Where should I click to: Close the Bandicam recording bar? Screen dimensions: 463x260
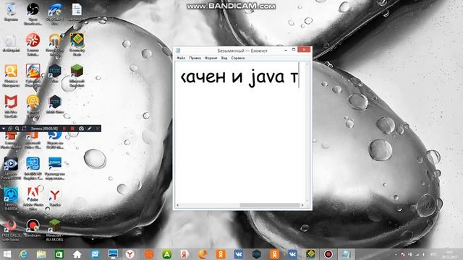98,129
